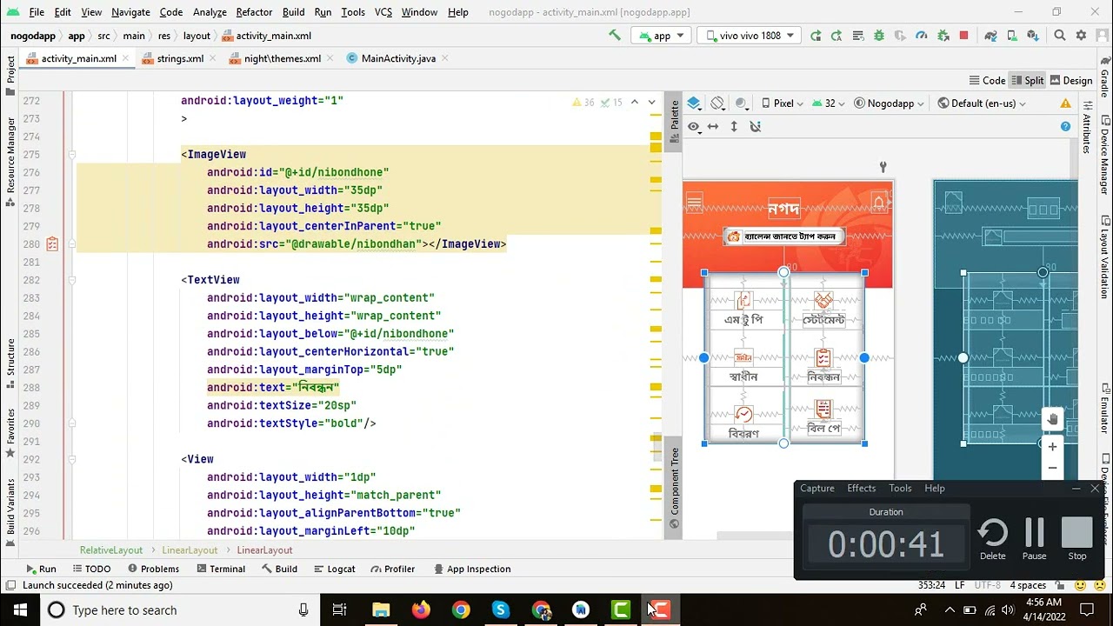Click the layout warnings triangle icon
This screenshot has width=1113, height=626.
click(1065, 103)
